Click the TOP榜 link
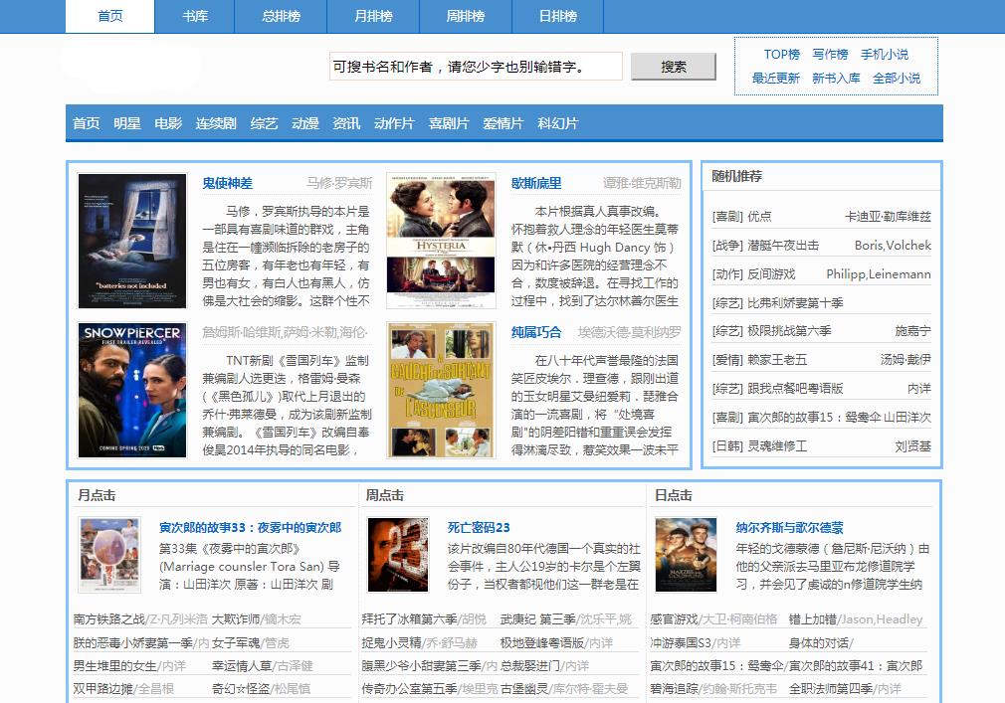This screenshot has width=1005, height=703. tap(781, 55)
